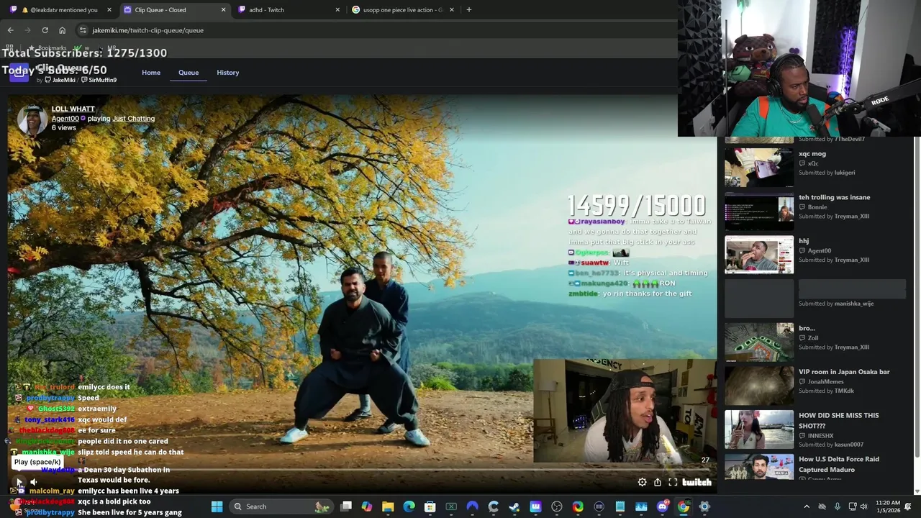
Task: Open Settings gear in the taskbar
Action: (x=704, y=506)
